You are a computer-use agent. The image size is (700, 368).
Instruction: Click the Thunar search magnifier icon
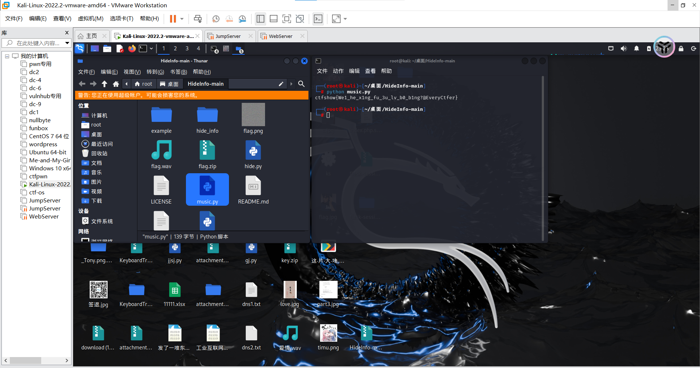click(302, 84)
